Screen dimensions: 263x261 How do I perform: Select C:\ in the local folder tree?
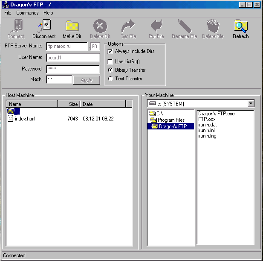(159, 114)
